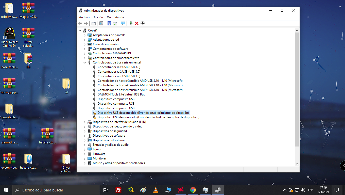Select the joycon-xbo archive on desktop
345x195 pixels.
coord(9,161)
